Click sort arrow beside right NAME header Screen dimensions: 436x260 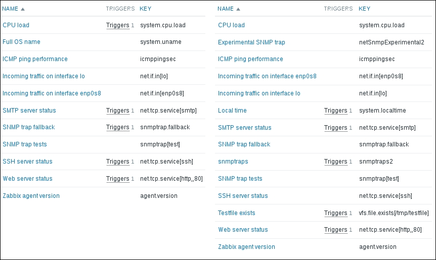coord(238,9)
